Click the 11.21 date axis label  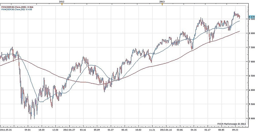point(152,129)
